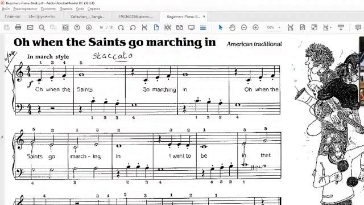364x205 pixels.
Task: Switch to two-page view
Action: pyautogui.click(x=180, y=27)
